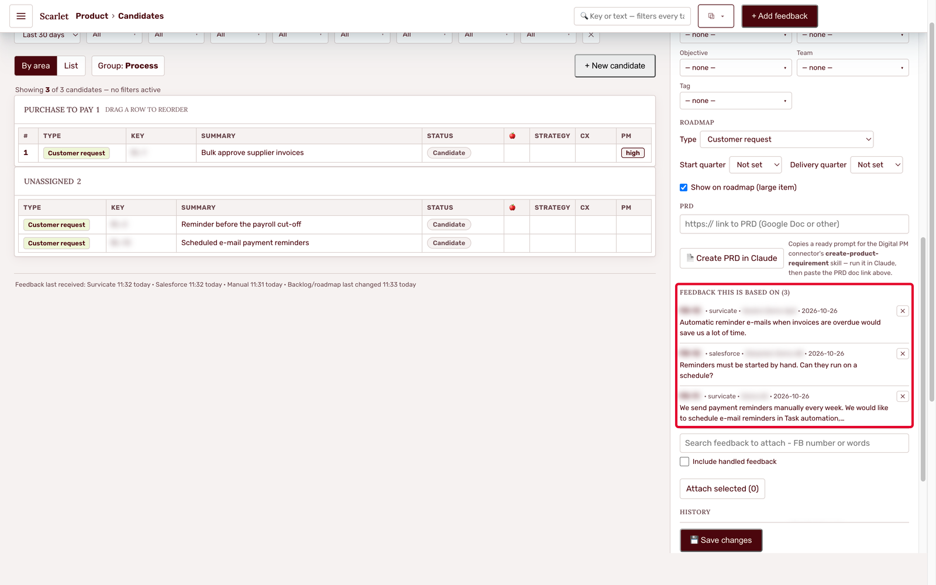Open the Tag dropdown
The width and height of the screenshot is (936, 585).
(736, 101)
